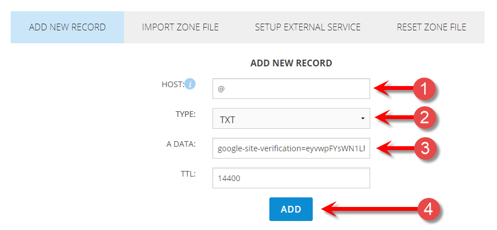The height and width of the screenshot is (230, 497).
Task: Click the small caret in TYPE select
Action: click(x=362, y=119)
